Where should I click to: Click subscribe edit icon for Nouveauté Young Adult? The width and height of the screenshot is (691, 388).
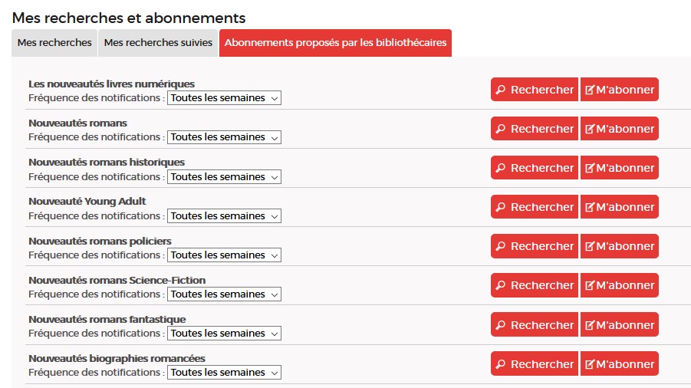tap(590, 207)
